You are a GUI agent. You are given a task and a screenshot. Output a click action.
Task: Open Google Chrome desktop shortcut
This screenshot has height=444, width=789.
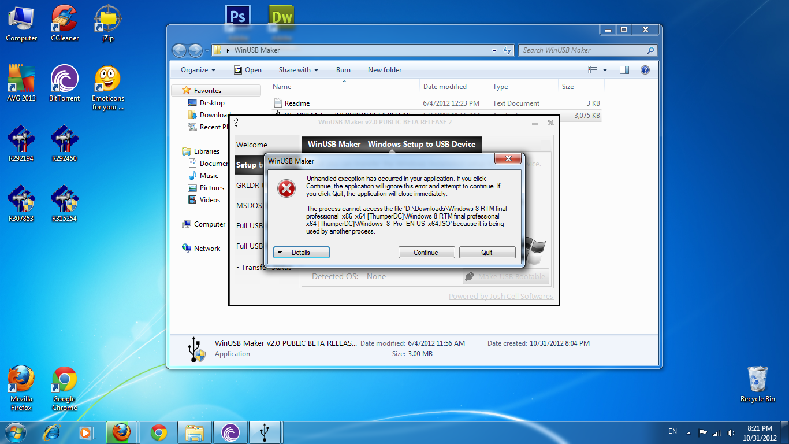click(65, 388)
